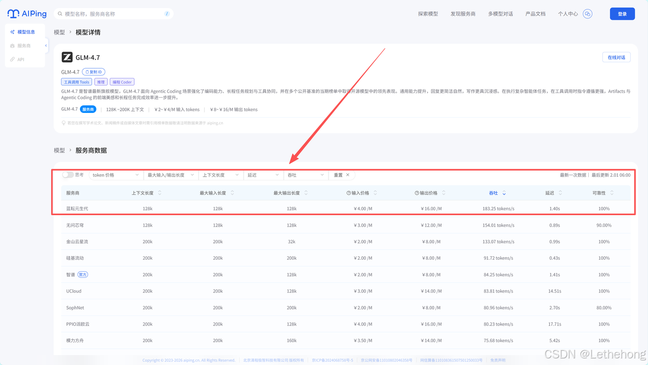Open the token 价格 dropdown
648x365 pixels.
pos(116,175)
